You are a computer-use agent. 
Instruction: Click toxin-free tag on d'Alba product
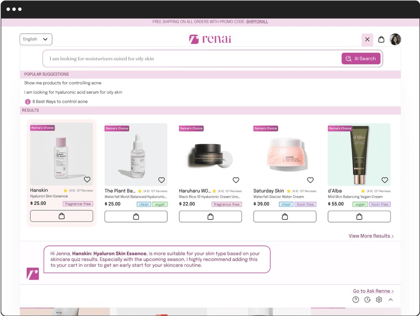coord(380,205)
